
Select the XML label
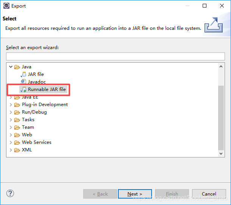pyautogui.click(x=27, y=150)
